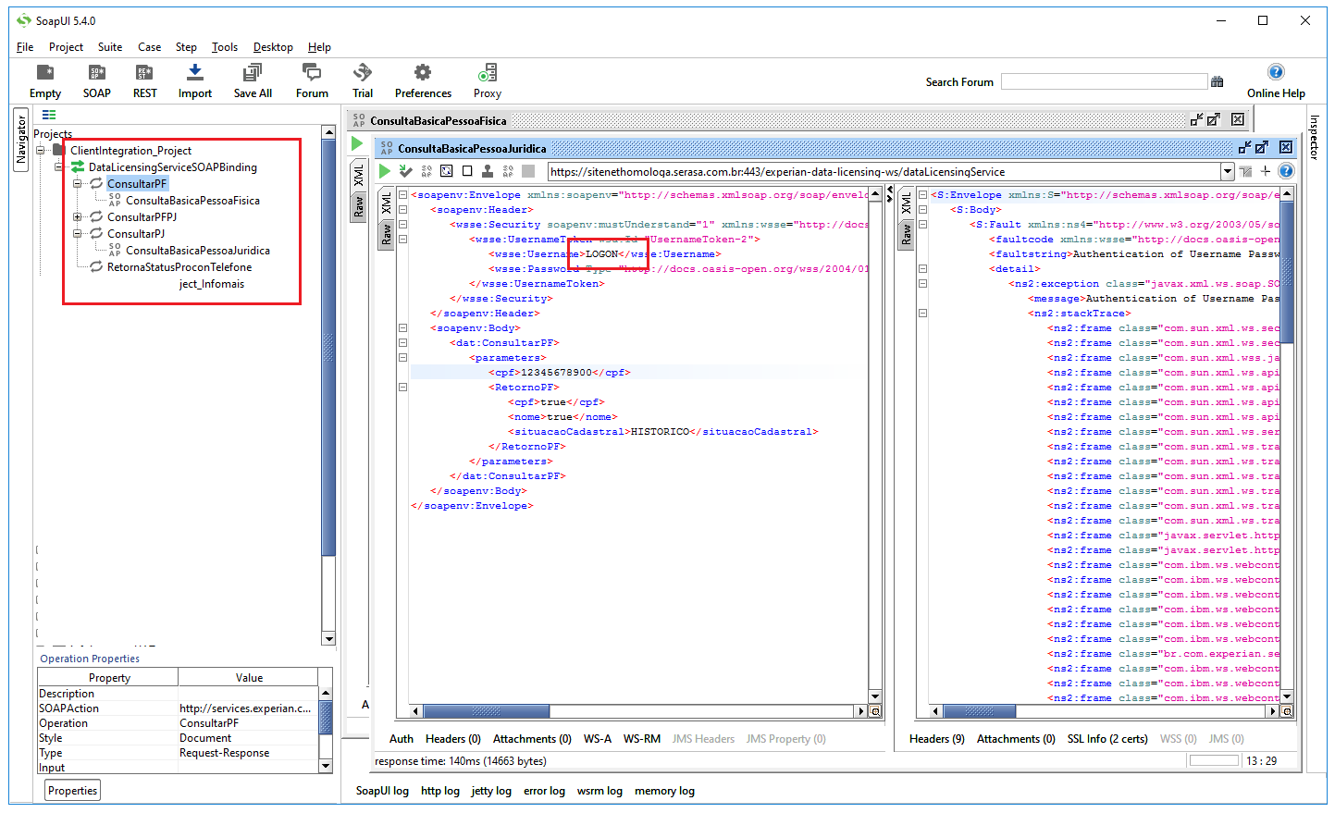
Task: Switch request view to Raw tab
Action: tap(386, 234)
